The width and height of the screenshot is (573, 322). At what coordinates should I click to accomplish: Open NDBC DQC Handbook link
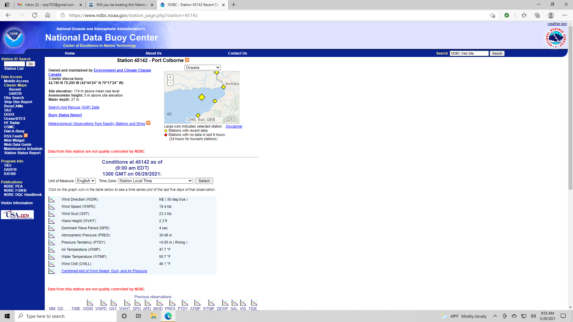(x=23, y=195)
